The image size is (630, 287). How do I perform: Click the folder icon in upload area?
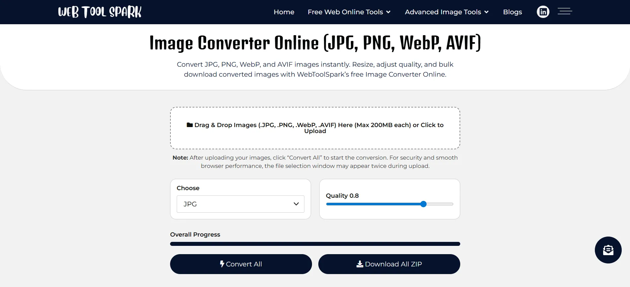pyautogui.click(x=190, y=125)
